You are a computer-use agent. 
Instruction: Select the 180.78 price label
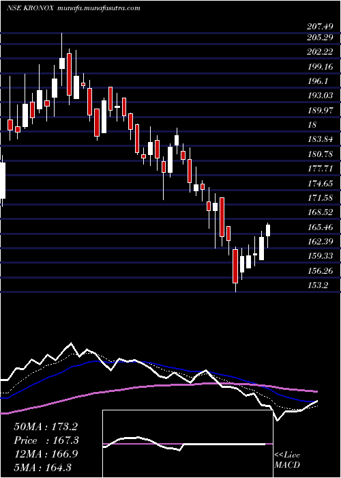tap(320, 154)
